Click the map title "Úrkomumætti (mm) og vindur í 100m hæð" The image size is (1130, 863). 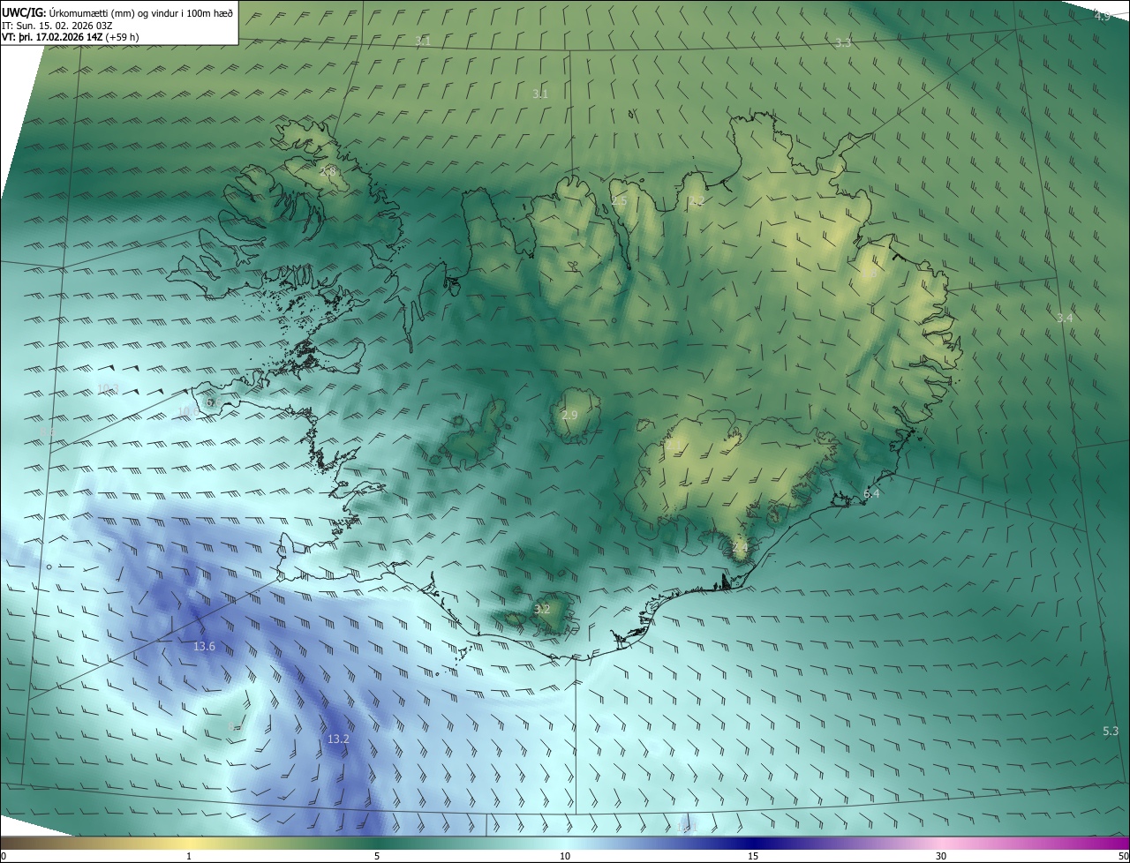click(x=141, y=13)
